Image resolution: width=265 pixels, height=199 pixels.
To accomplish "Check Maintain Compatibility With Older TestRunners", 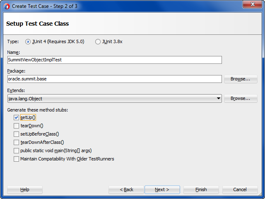I will [x=16, y=159].
